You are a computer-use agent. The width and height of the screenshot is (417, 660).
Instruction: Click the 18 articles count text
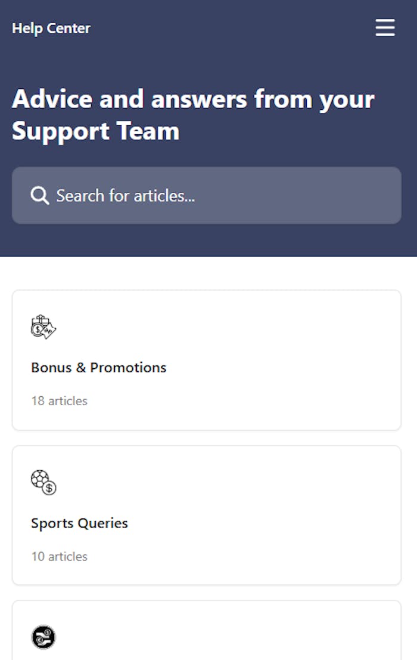pyautogui.click(x=59, y=401)
